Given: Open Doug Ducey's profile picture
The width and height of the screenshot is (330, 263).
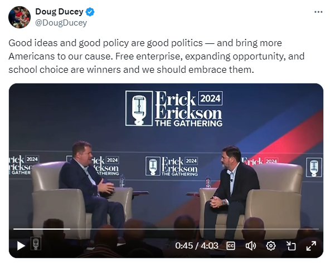Looking at the screenshot, I should pos(20,17).
